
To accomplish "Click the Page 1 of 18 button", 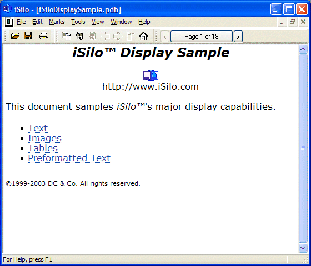I will coord(202,37).
